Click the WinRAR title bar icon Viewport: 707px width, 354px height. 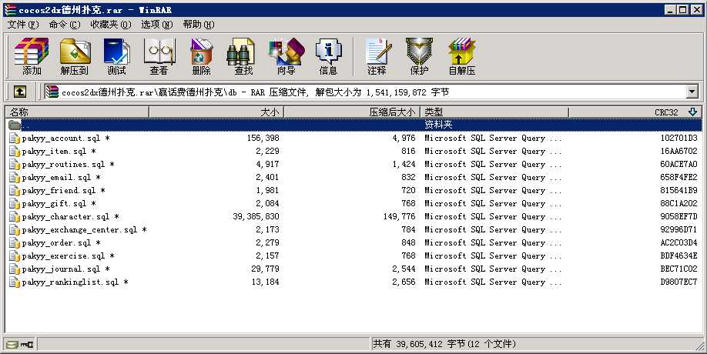[x=10, y=9]
